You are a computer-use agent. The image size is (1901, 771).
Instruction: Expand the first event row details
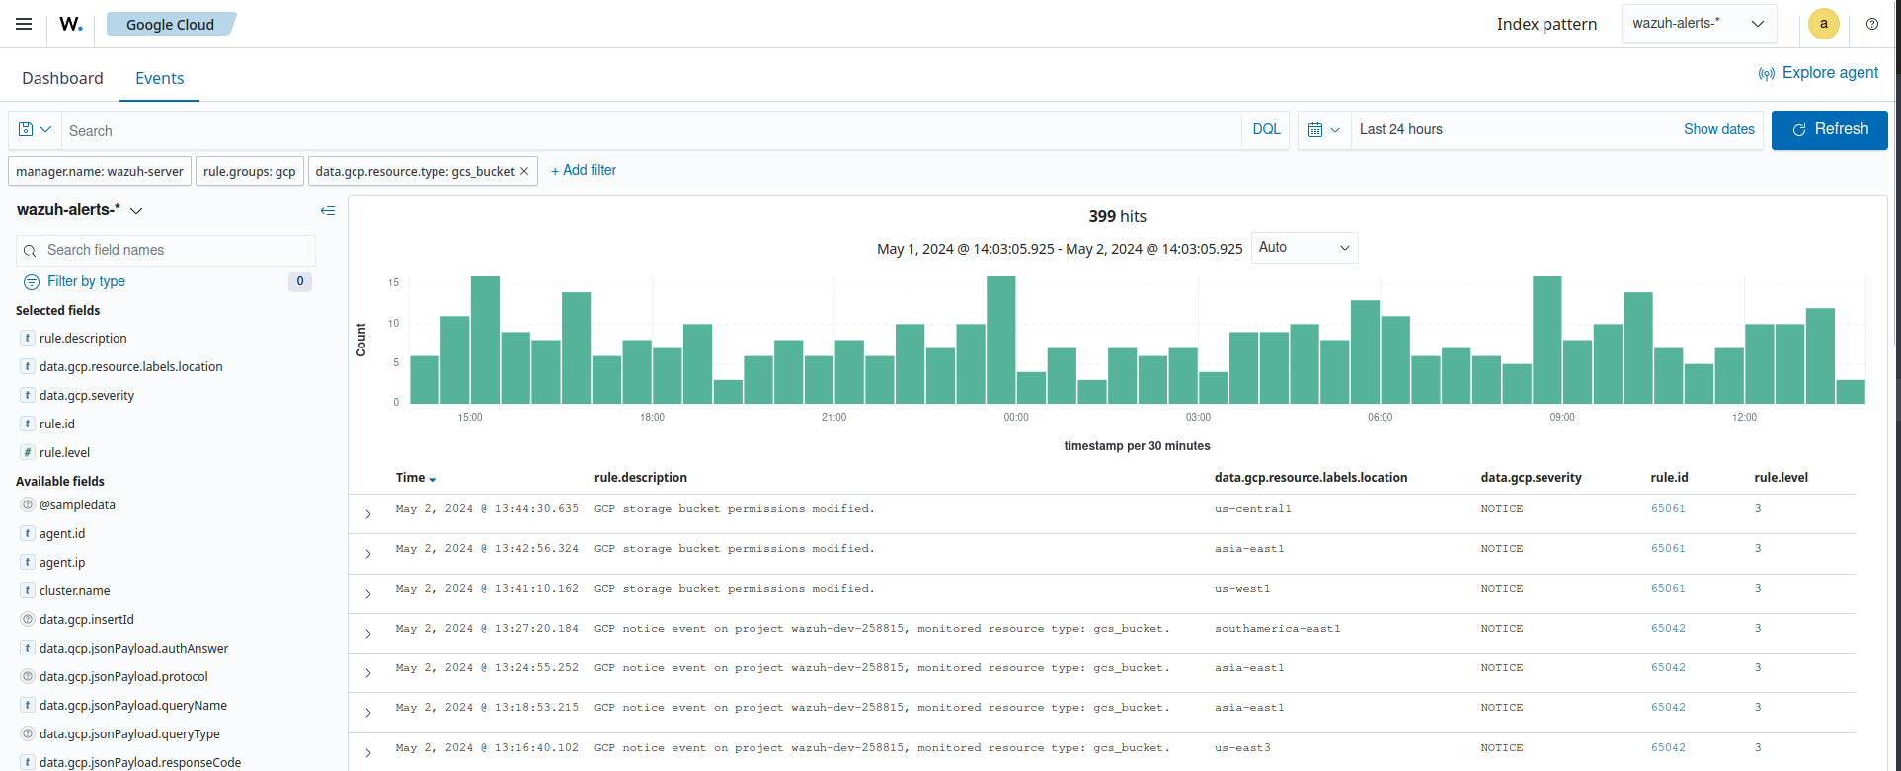coord(368,514)
